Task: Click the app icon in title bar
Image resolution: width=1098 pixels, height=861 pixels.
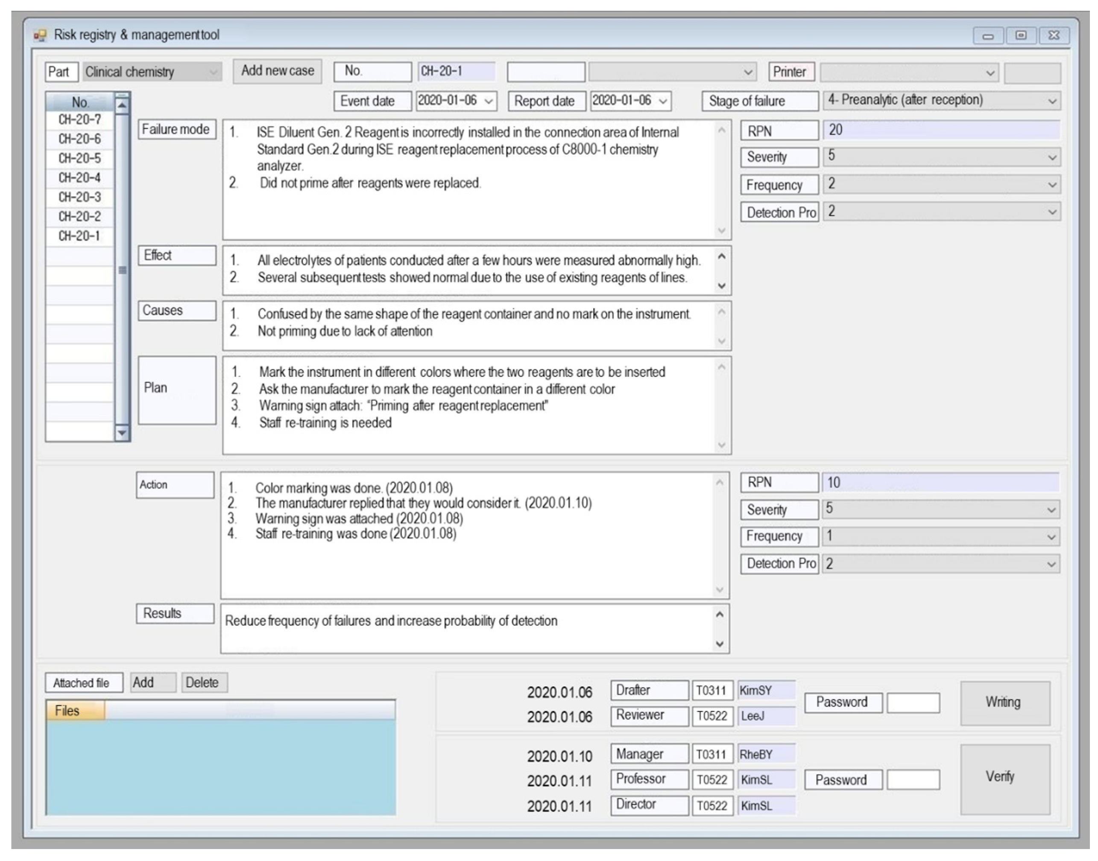Action: (x=40, y=35)
